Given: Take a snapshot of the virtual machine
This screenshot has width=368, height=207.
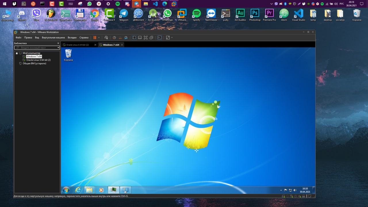Looking at the screenshot, I should click(x=114, y=38).
